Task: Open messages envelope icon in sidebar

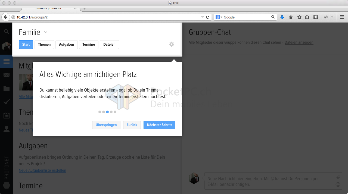Action: [7, 75]
